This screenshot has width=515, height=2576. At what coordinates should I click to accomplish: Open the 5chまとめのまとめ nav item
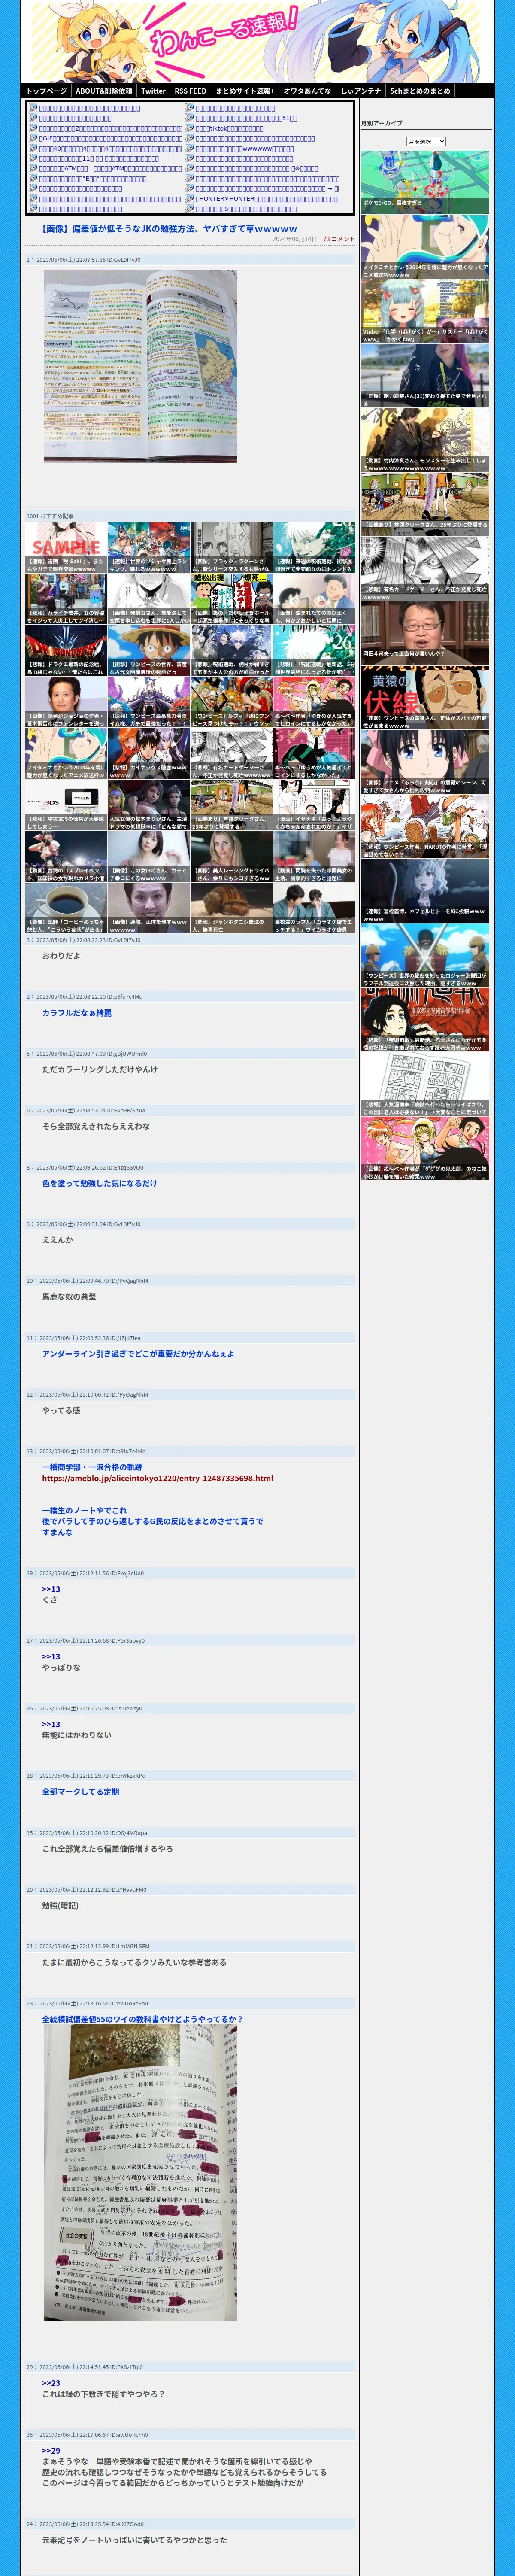[420, 91]
